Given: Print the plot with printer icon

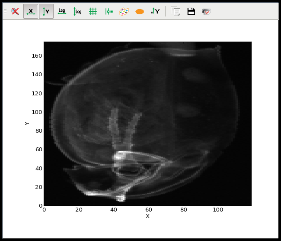Looking at the screenshot, I should pyautogui.click(x=207, y=11).
